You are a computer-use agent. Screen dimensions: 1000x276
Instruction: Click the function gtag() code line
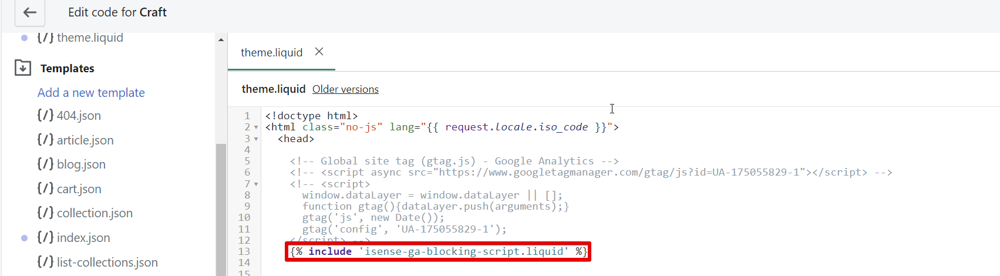436,206
